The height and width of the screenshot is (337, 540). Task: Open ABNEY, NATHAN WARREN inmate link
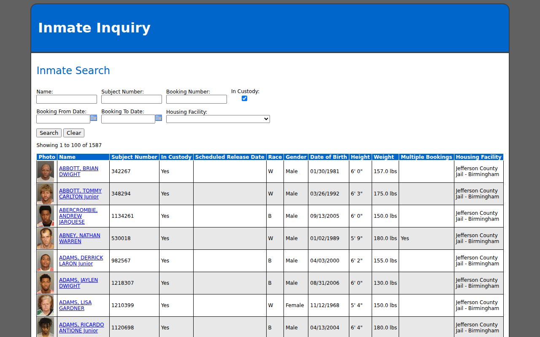pos(80,238)
